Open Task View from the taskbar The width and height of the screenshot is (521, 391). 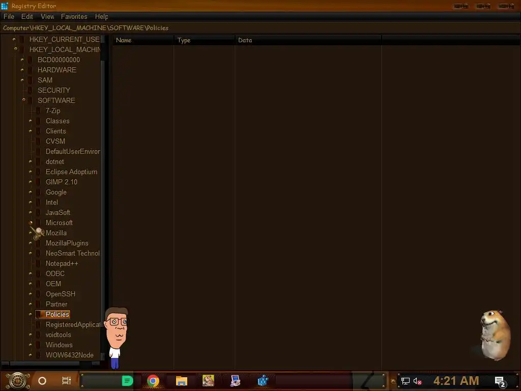67,381
